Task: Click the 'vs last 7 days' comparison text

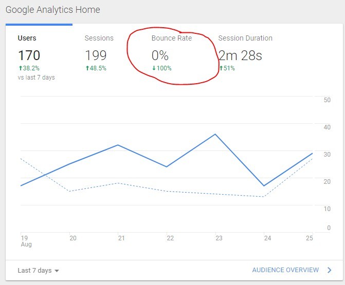Action: pos(37,78)
